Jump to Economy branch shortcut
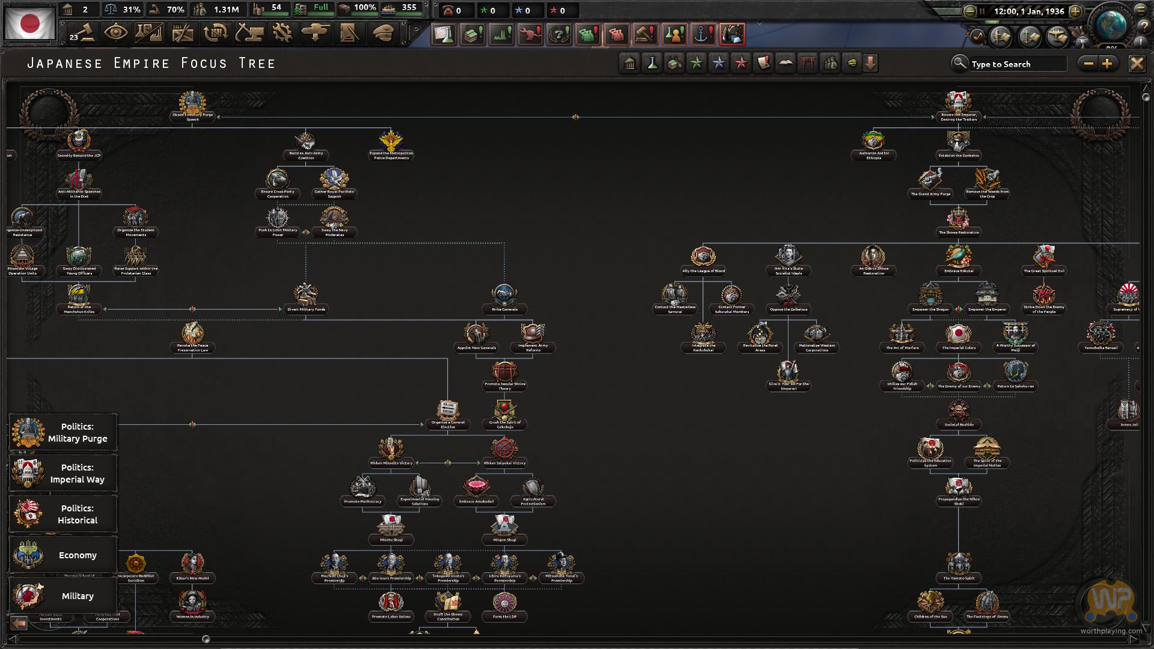Viewport: 1154px width, 649px height. click(63, 555)
